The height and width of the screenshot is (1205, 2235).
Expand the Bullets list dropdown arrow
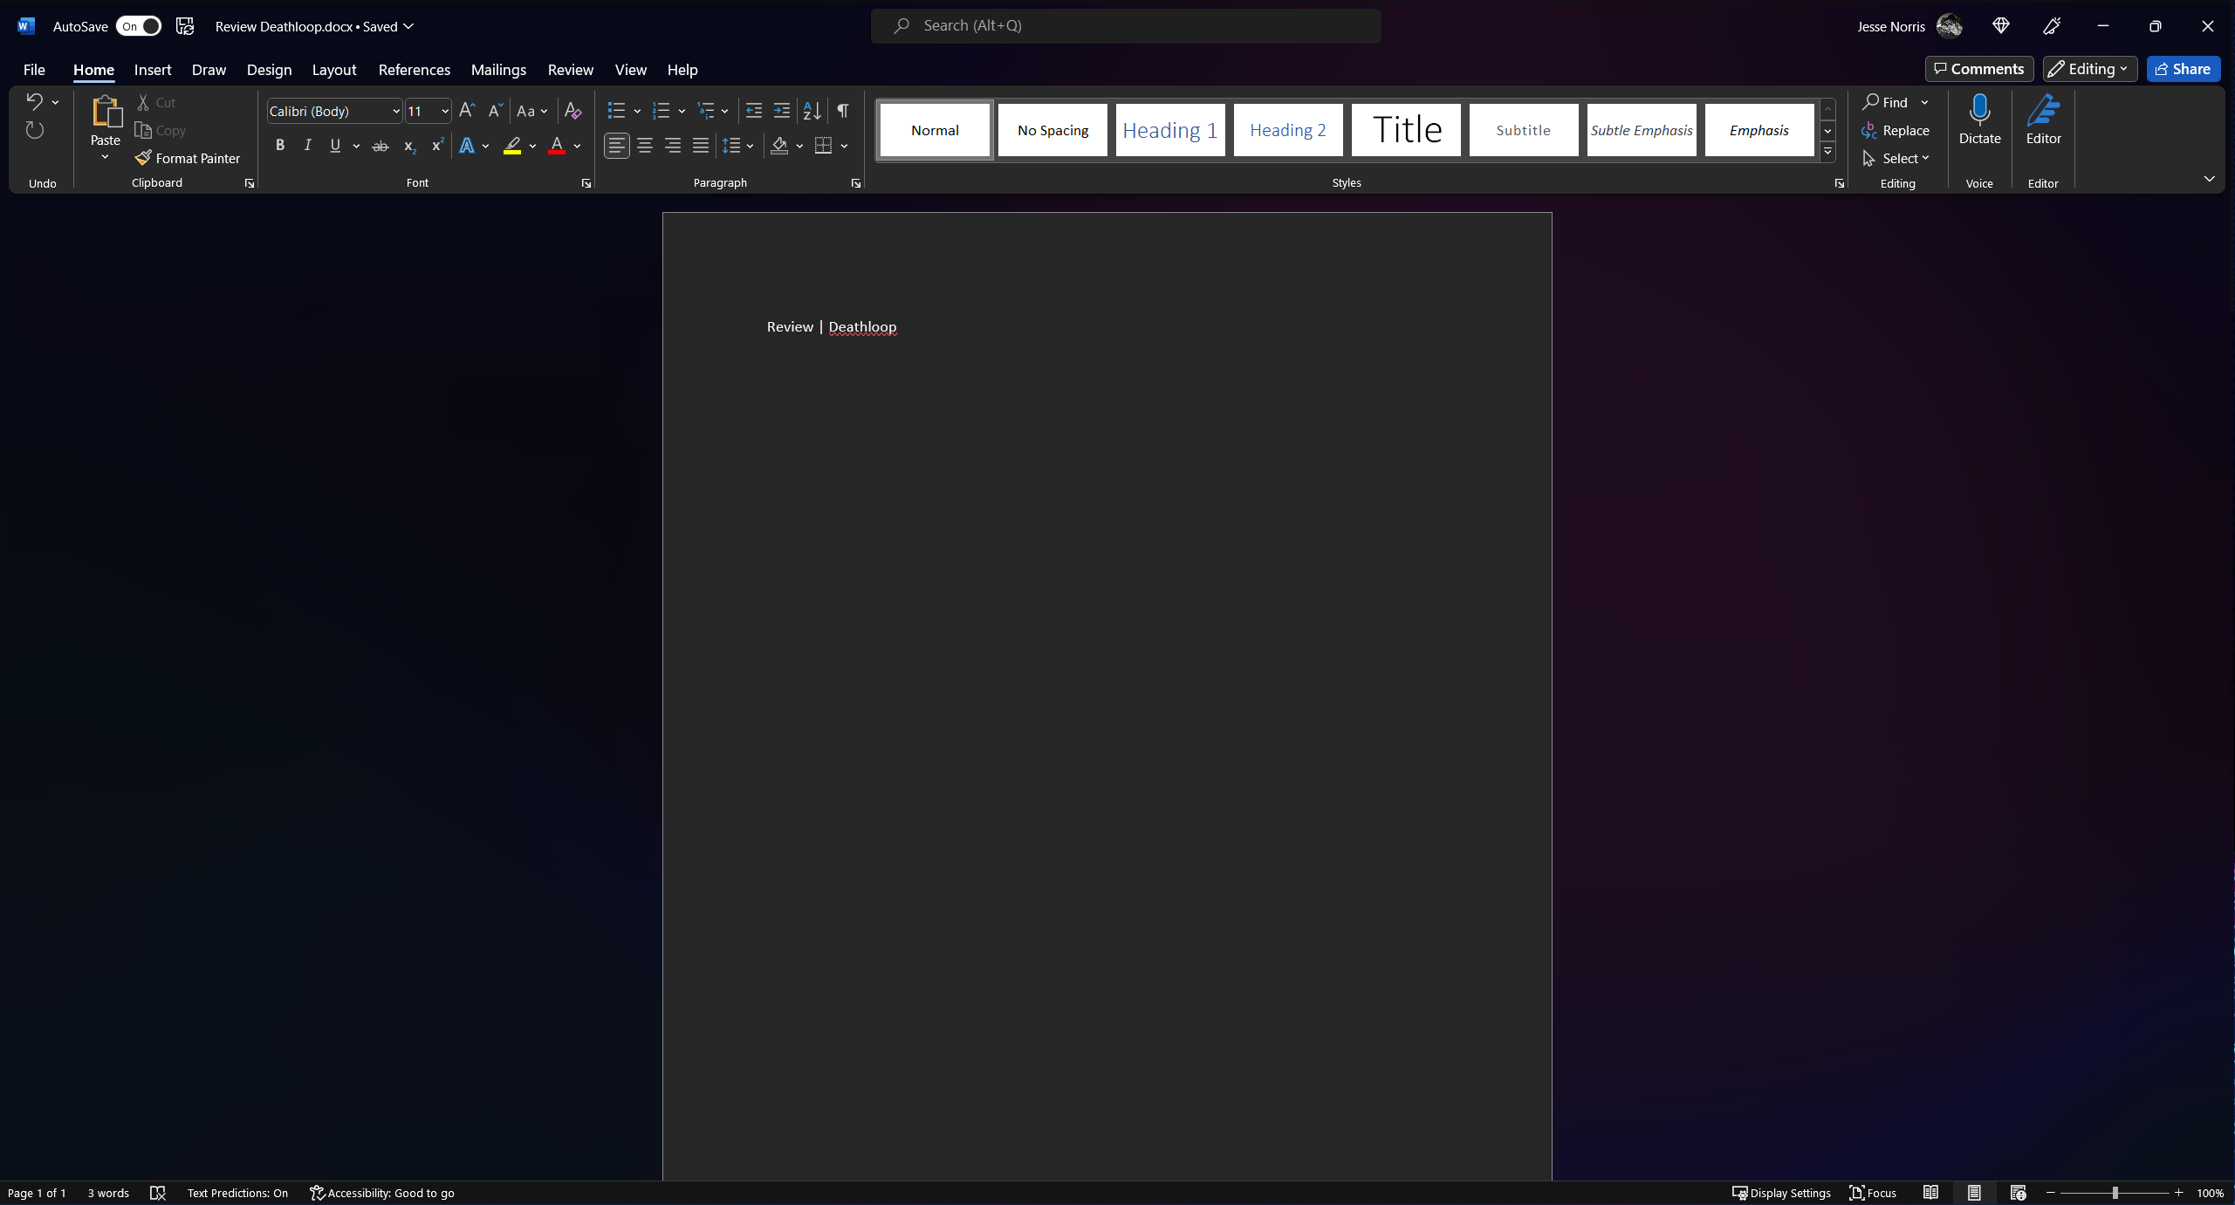pyautogui.click(x=637, y=111)
